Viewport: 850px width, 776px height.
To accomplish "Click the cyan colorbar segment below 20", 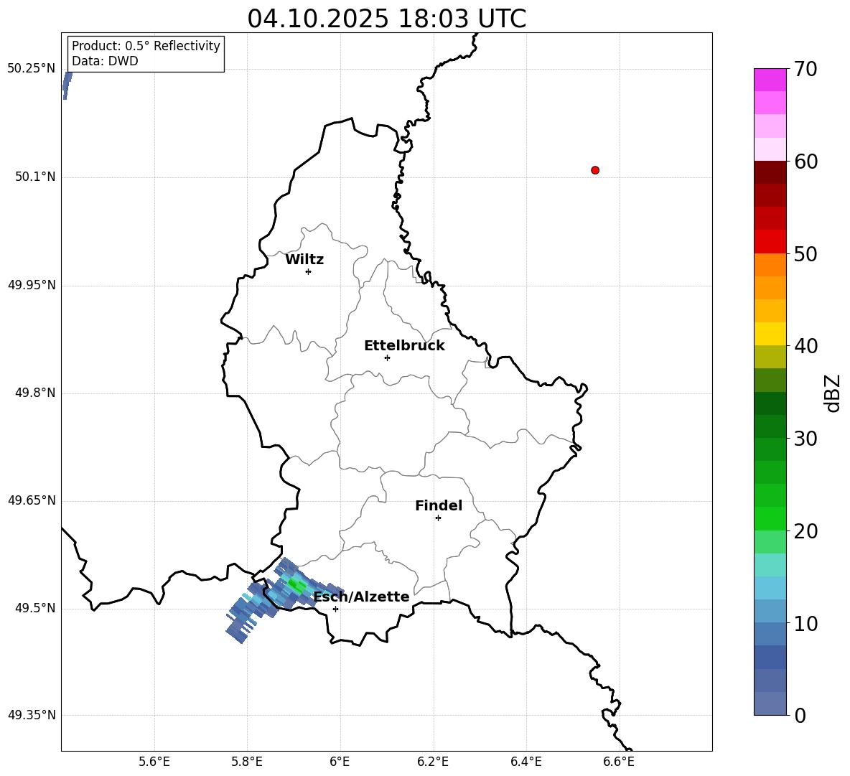I will pyautogui.click(x=770, y=565).
